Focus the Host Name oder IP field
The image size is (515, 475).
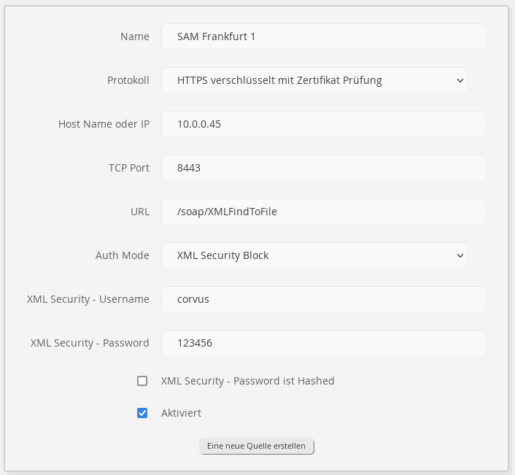tap(322, 124)
